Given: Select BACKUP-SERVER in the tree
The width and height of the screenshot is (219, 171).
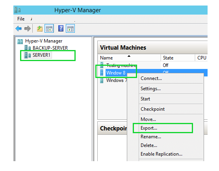Looking at the screenshot, I should click(x=50, y=48).
